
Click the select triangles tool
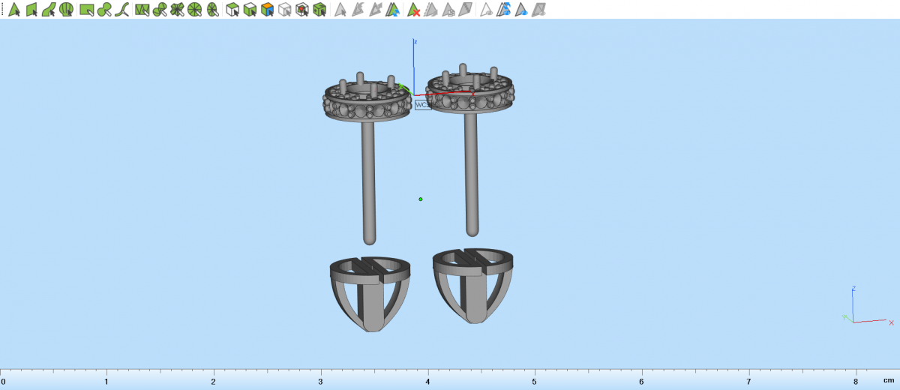tap(13, 10)
